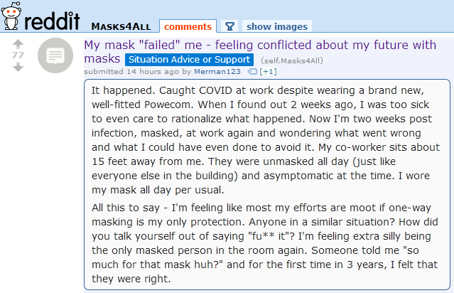Upvote the mask "failed" me post
The width and height of the screenshot is (454, 293).
pos(18,43)
